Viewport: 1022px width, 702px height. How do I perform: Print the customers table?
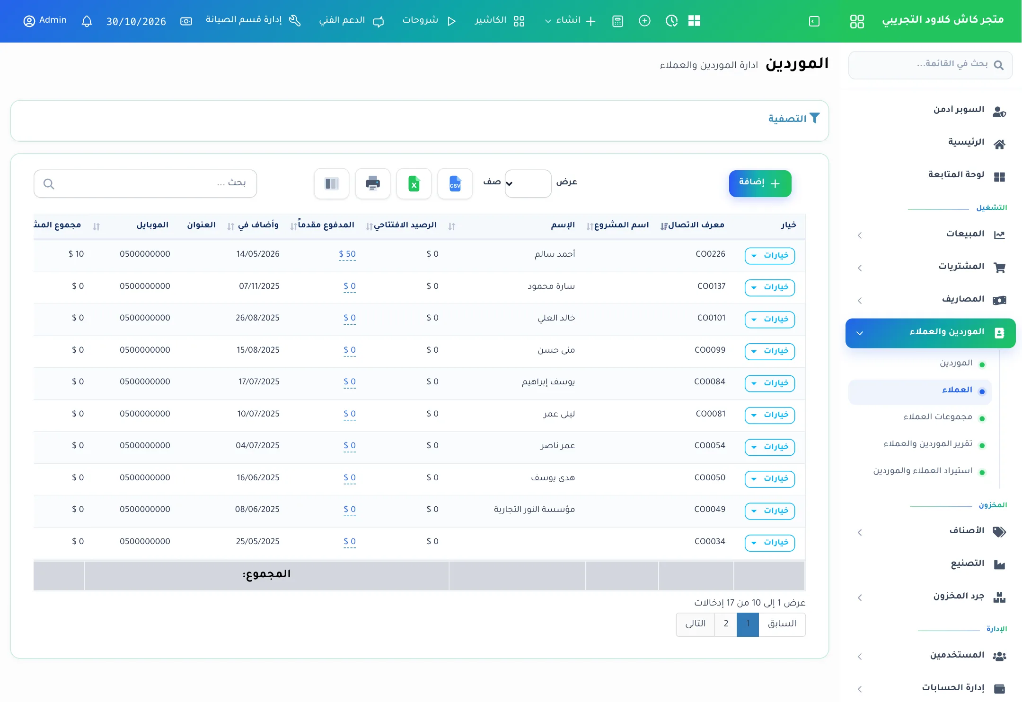coord(373,183)
